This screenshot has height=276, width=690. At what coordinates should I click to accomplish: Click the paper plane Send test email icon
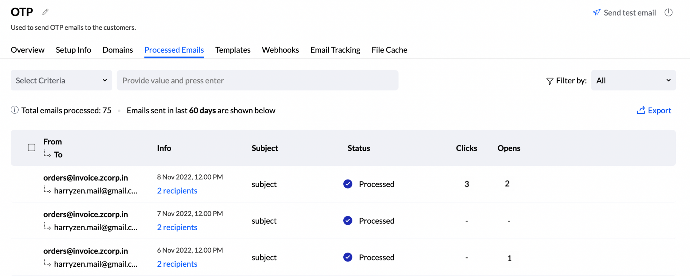click(597, 12)
